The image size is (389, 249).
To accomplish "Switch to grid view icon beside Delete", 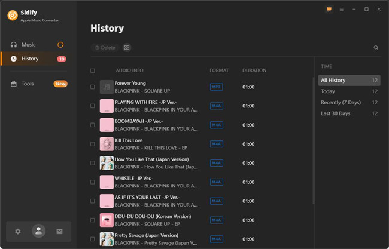I will [127, 48].
